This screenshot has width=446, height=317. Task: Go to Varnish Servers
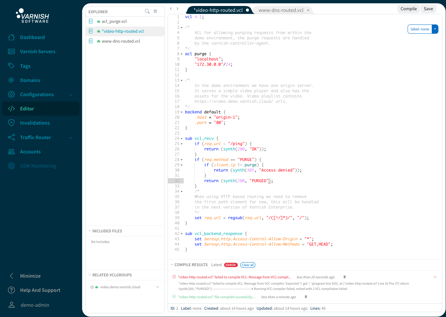pyautogui.click(x=37, y=52)
